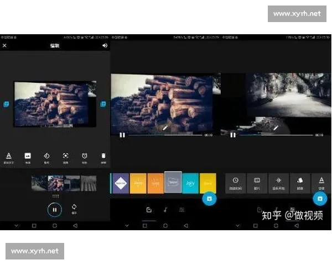The height and width of the screenshot is (265, 332).
Task: Select the log pile clip thumbnail in timeline
Action: [56, 183]
